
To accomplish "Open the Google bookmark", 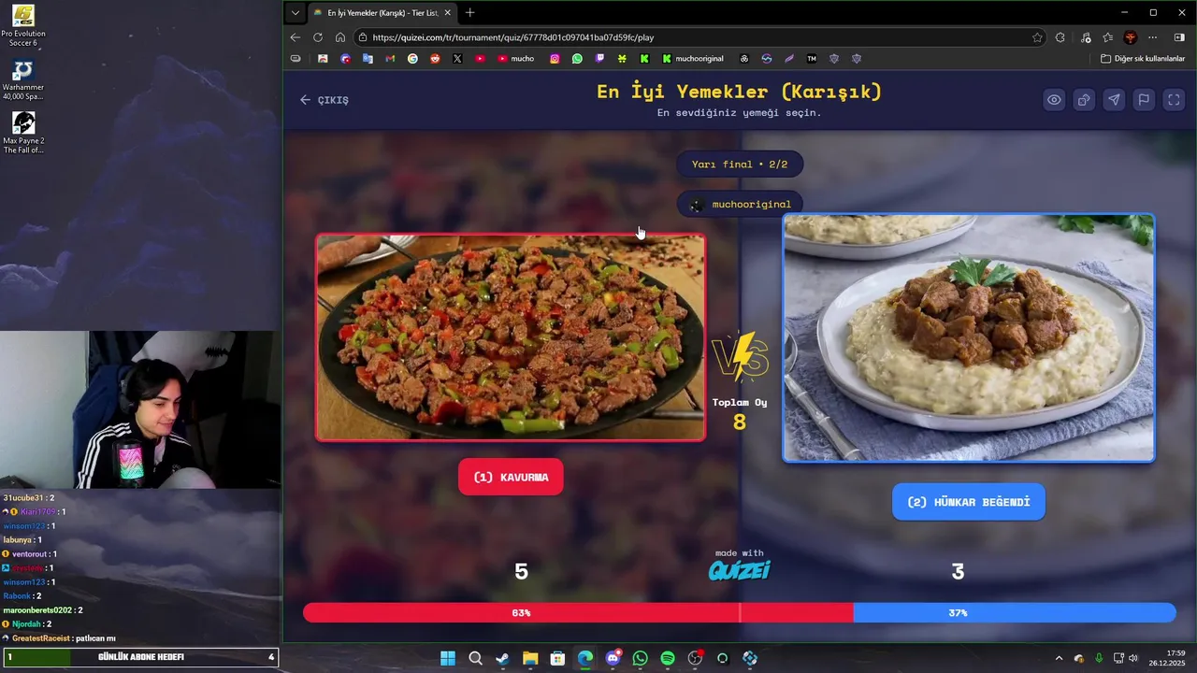I will tap(412, 59).
